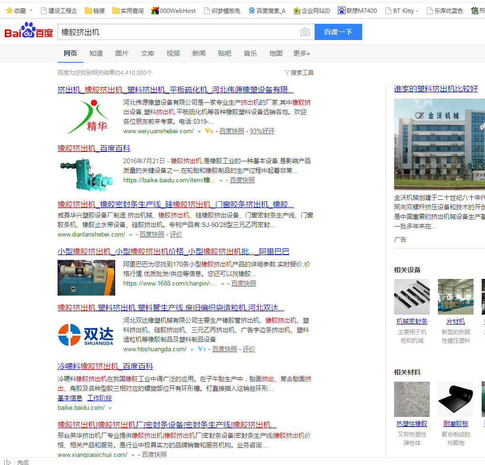
Task: Select the 网页 tab
Action: pos(70,53)
